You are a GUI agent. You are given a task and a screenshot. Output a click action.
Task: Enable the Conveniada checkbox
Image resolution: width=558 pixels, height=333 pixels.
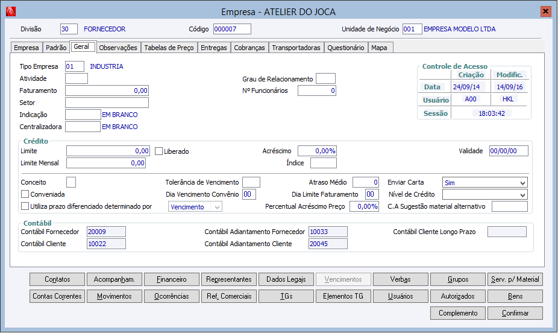pos(25,194)
